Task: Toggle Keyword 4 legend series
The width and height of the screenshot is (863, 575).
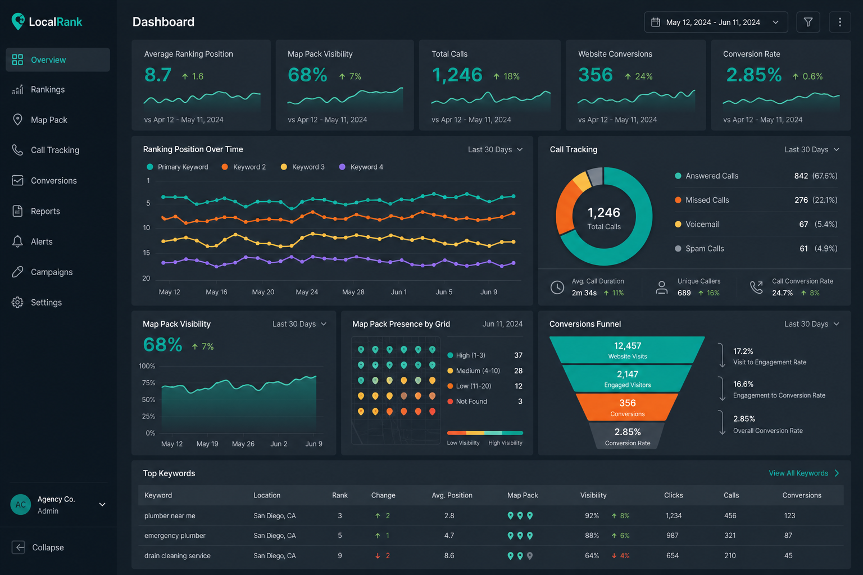Action: [x=361, y=167]
